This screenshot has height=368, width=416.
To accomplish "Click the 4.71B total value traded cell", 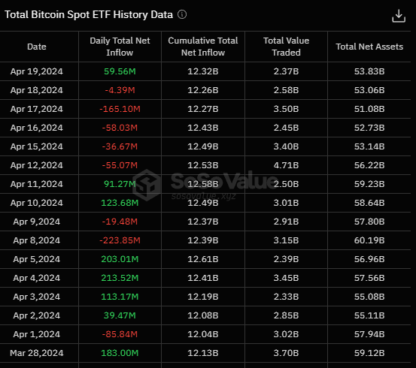I will (x=286, y=165).
